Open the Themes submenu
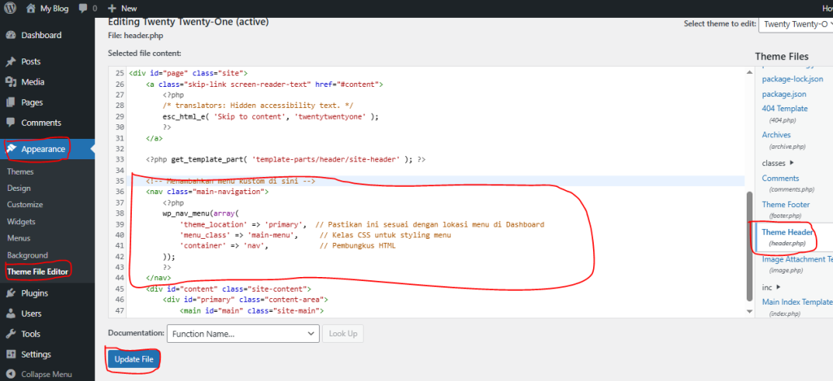Viewport: 833px width, 381px height. coord(20,172)
